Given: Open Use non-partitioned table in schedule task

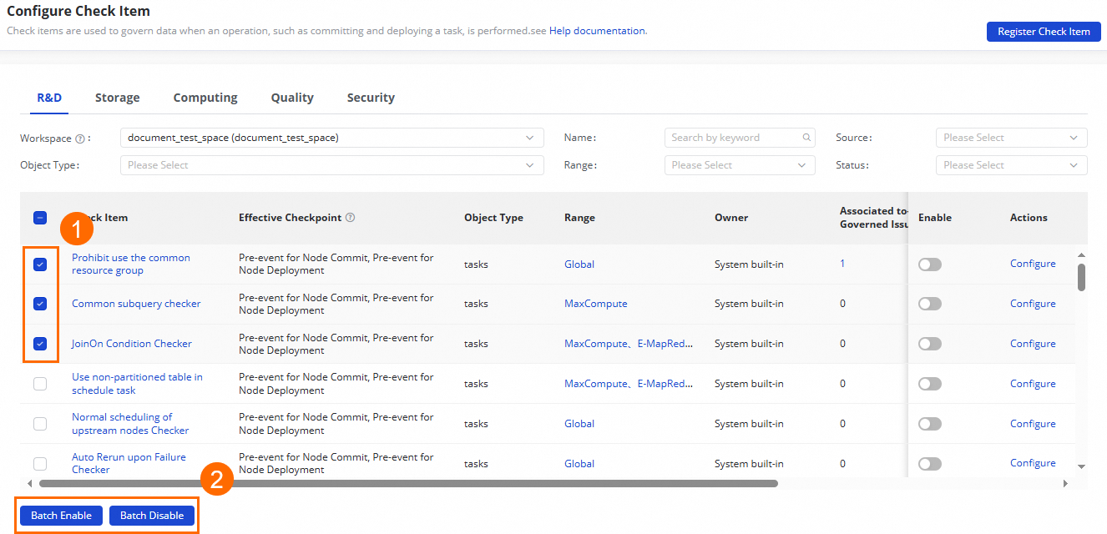Looking at the screenshot, I should [x=137, y=384].
